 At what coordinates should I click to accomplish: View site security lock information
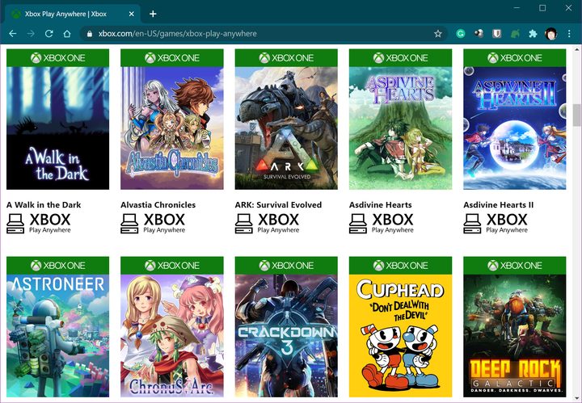point(90,34)
